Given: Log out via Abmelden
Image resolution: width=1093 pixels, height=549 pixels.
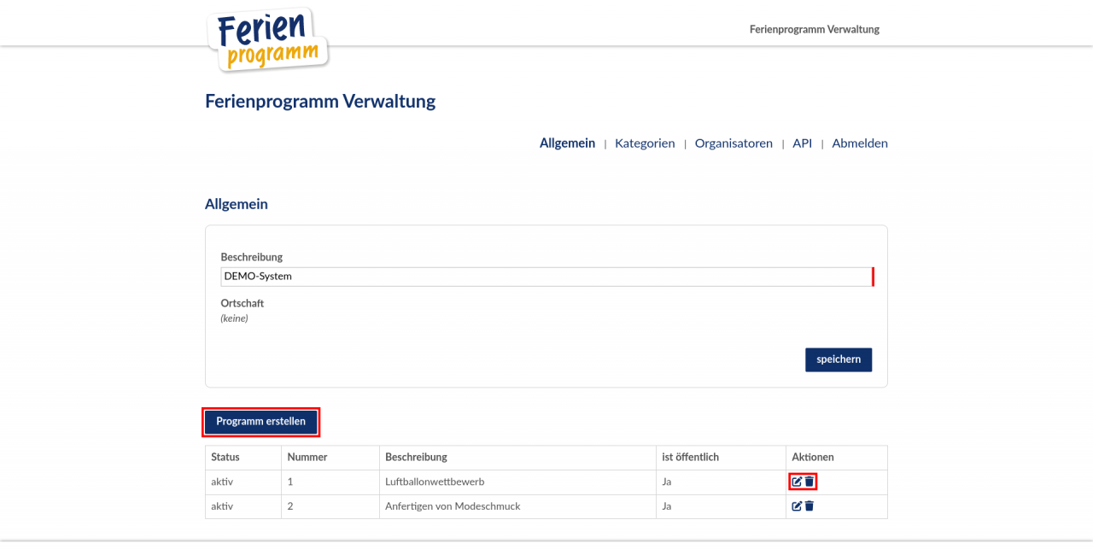Looking at the screenshot, I should click(x=860, y=143).
